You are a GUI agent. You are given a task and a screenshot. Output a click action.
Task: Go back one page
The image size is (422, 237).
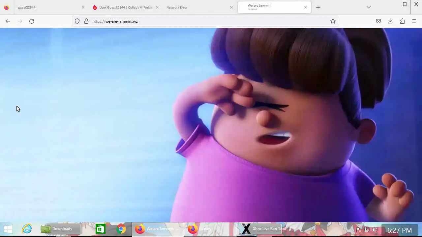pyautogui.click(x=8, y=21)
